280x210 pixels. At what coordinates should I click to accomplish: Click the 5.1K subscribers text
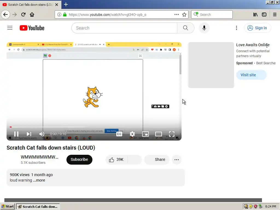33,162
